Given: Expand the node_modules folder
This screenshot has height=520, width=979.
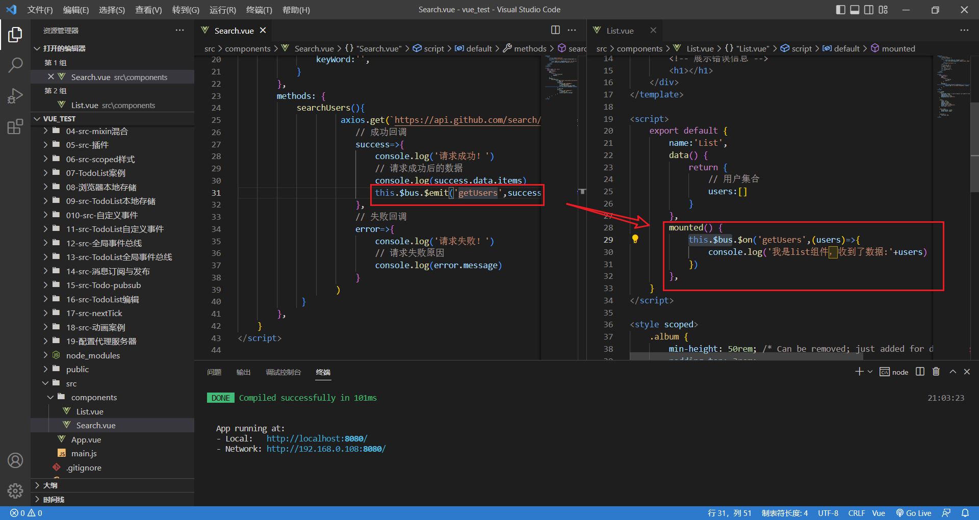Looking at the screenshot, I should [x=93, y=355].
